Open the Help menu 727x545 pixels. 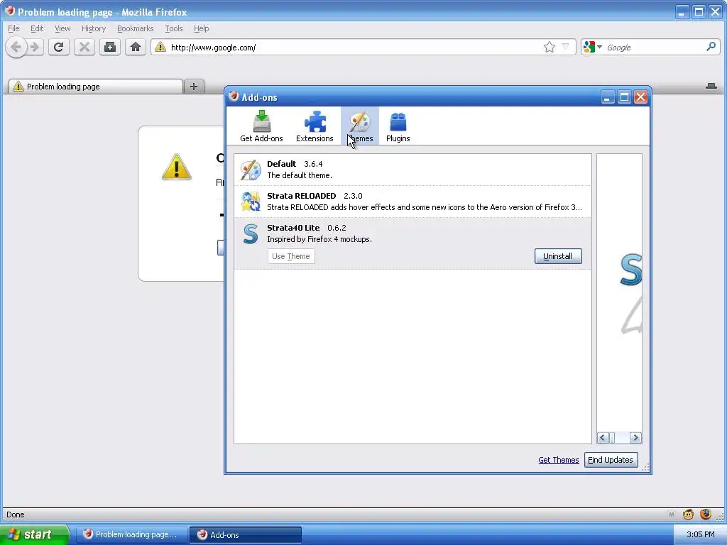click(201, 28)
